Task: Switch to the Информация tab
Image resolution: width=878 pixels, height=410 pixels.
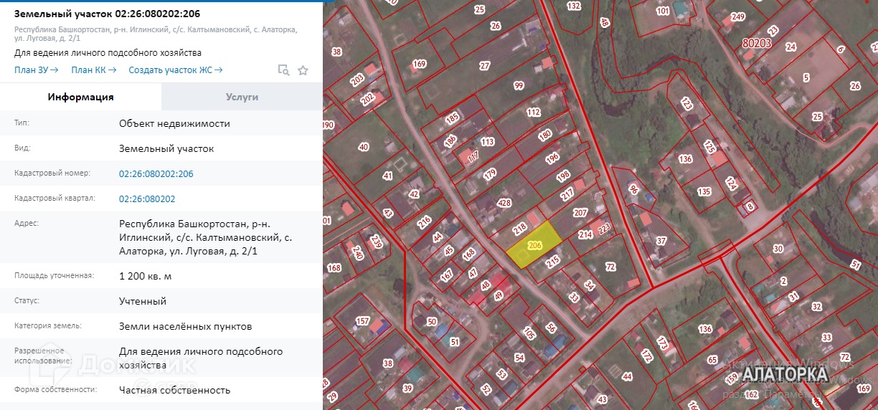Action: coord(81,97)
